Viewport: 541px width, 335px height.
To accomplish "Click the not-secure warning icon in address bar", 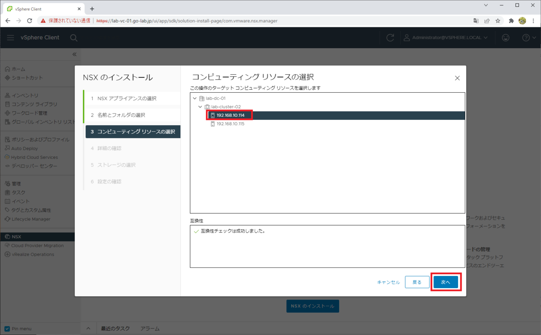I will [43, 21].
